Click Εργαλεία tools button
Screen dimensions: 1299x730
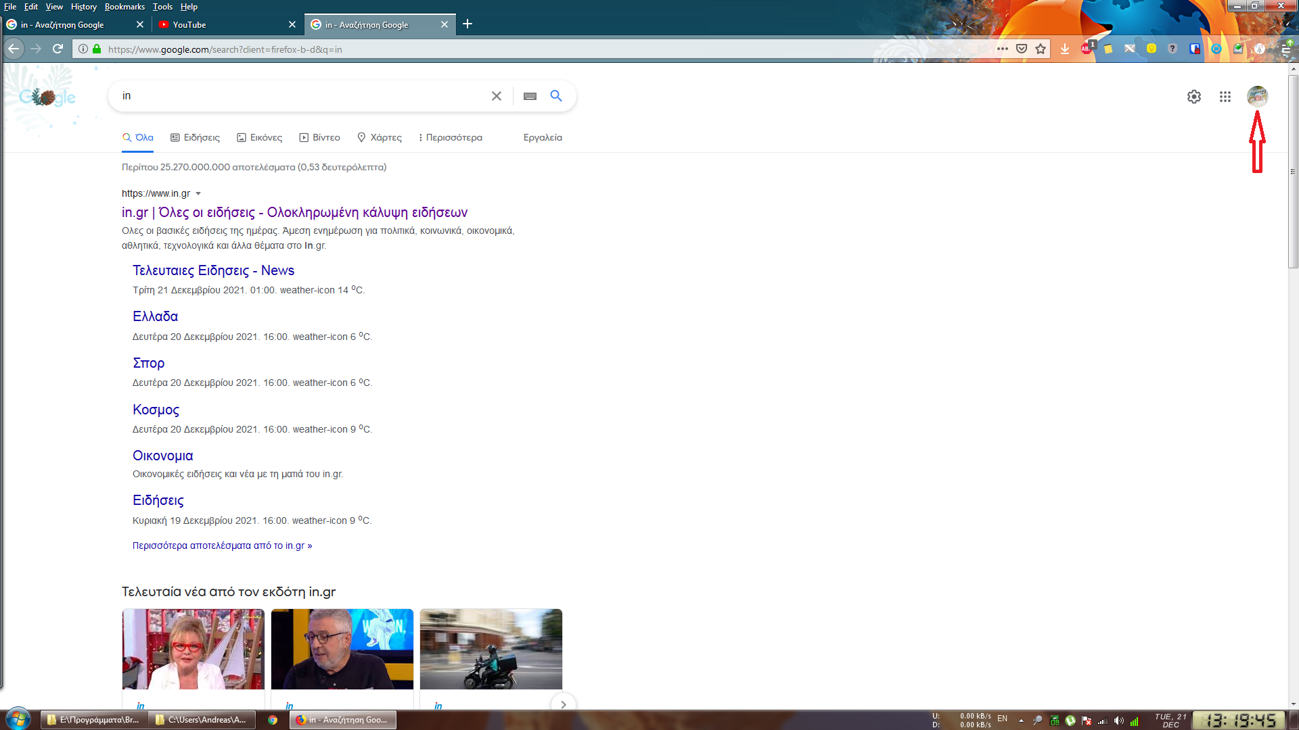pyautogui.click(x=543, y=137)
